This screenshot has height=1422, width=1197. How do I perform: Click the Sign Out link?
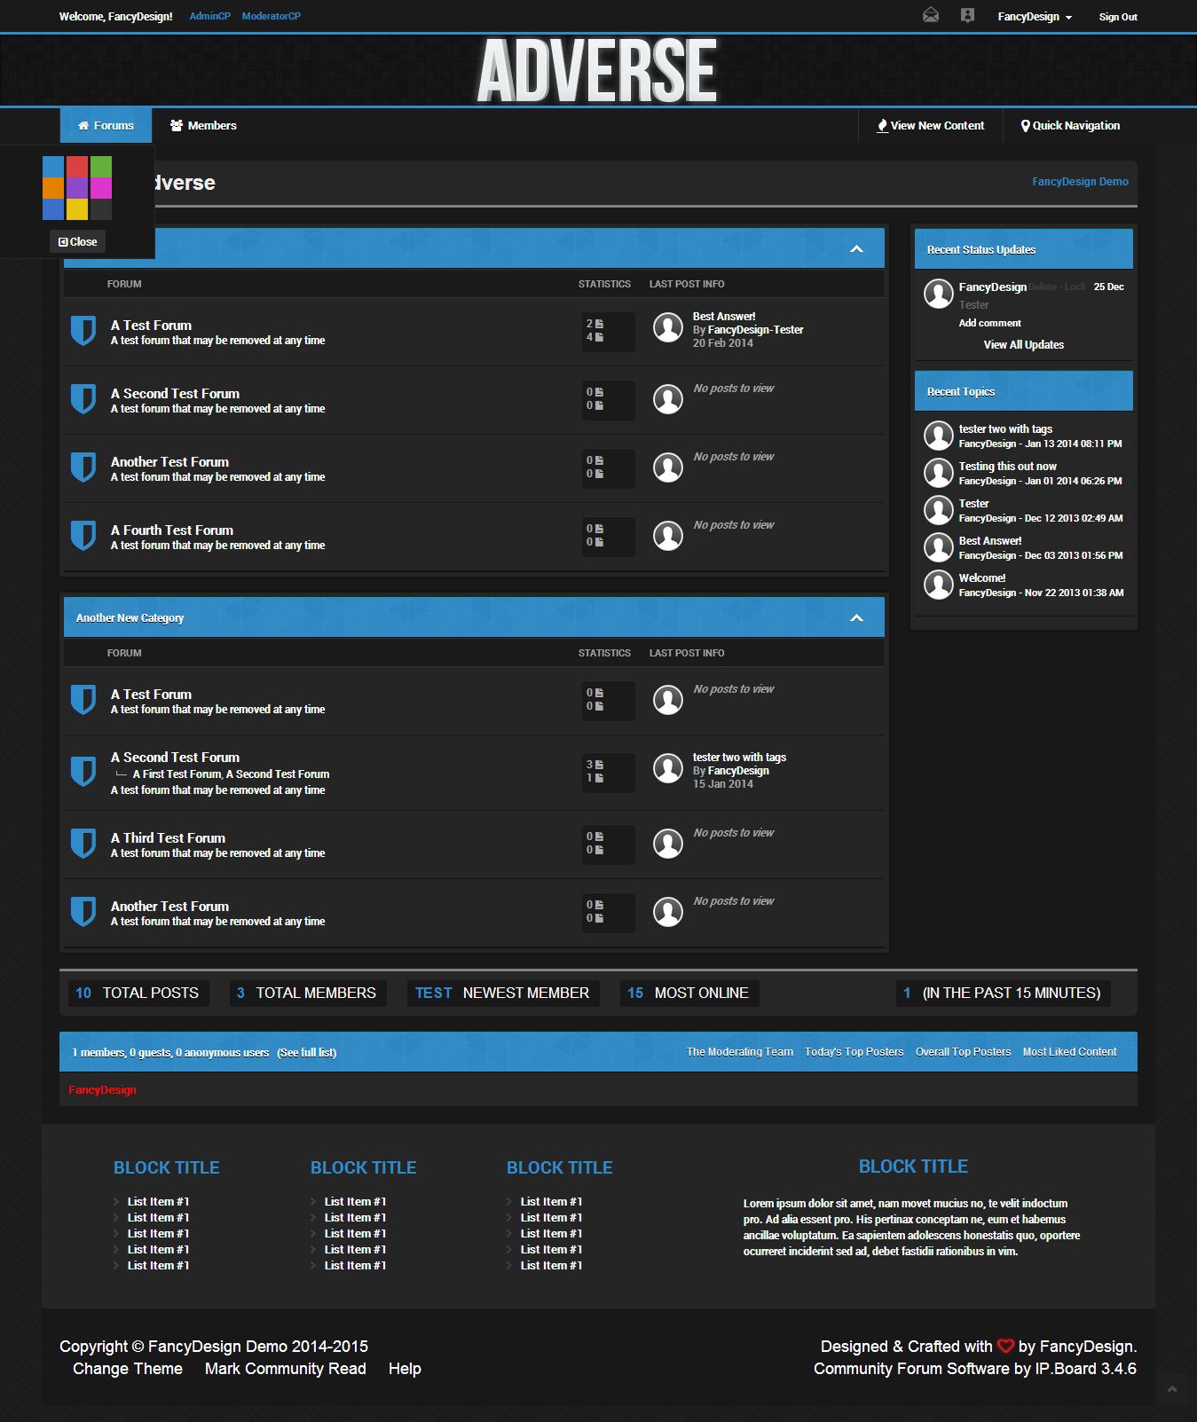pos(1117,17)
